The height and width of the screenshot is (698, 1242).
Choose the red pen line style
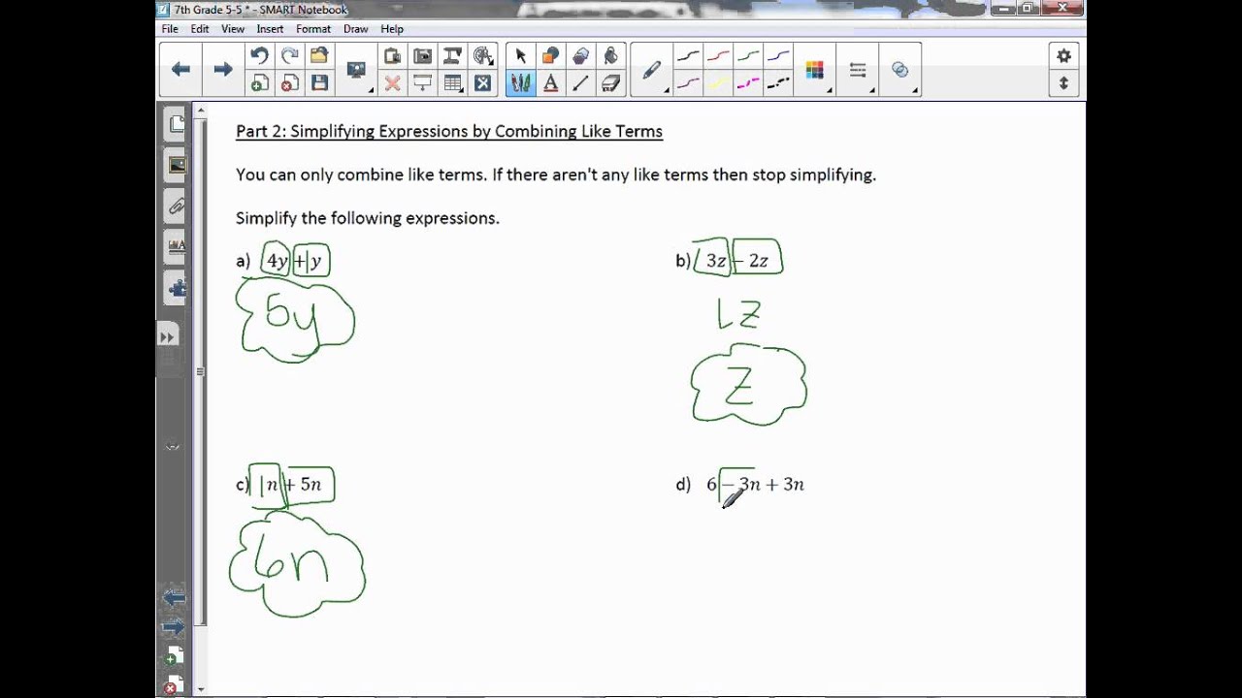point(718,55)
